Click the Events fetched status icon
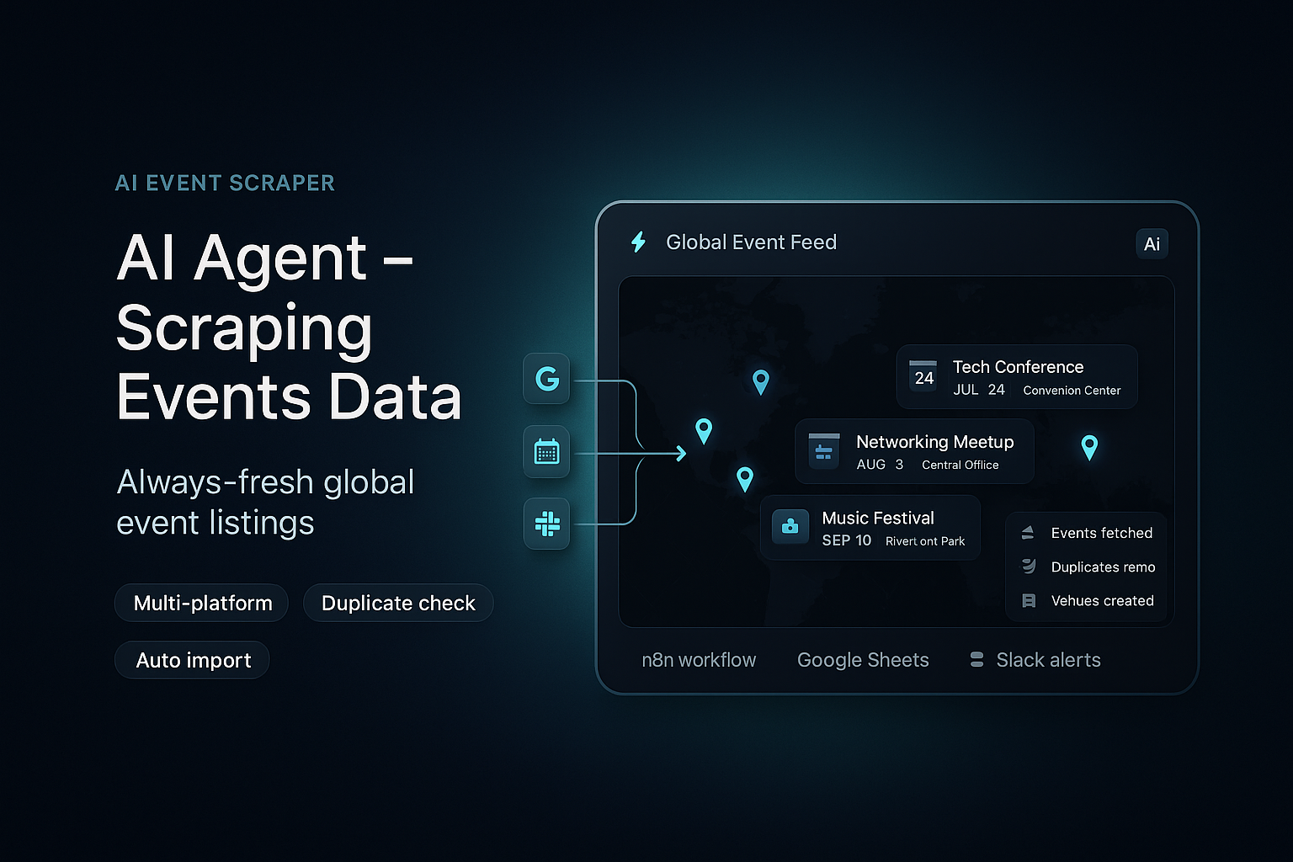The image size is (1293, 862). pyautogui.click(x=1028, y=532)
